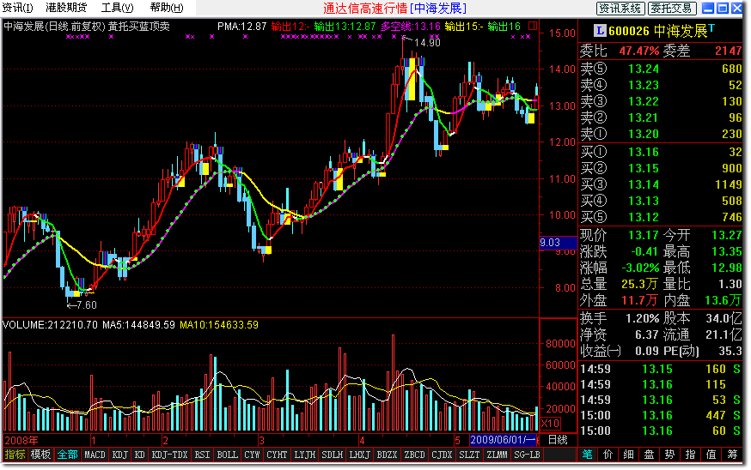Switch to the ZLMM indicator
This screenshot has width=751, height=470.
coord(497,455)
